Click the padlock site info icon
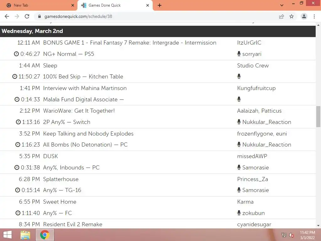Image resolution: width=321 pixels, height=241 pixels. click(39, 16)
